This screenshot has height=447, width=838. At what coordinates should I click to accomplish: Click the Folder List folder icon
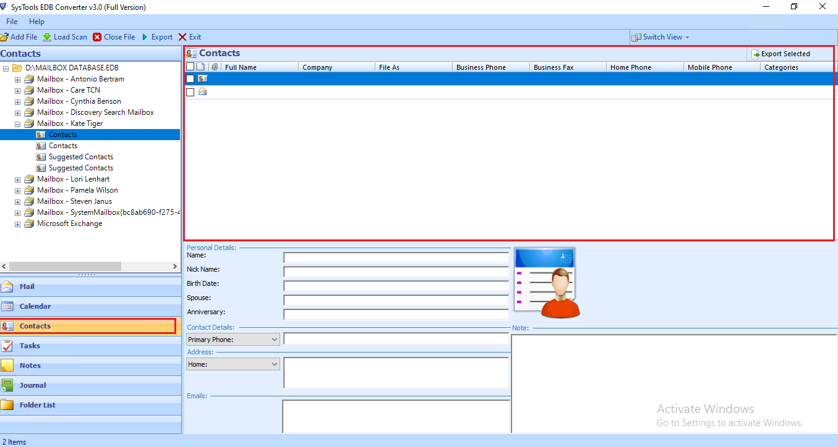[x=7, y=405]
